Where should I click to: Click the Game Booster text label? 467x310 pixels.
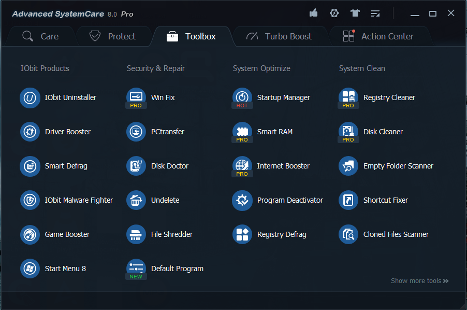67,234
